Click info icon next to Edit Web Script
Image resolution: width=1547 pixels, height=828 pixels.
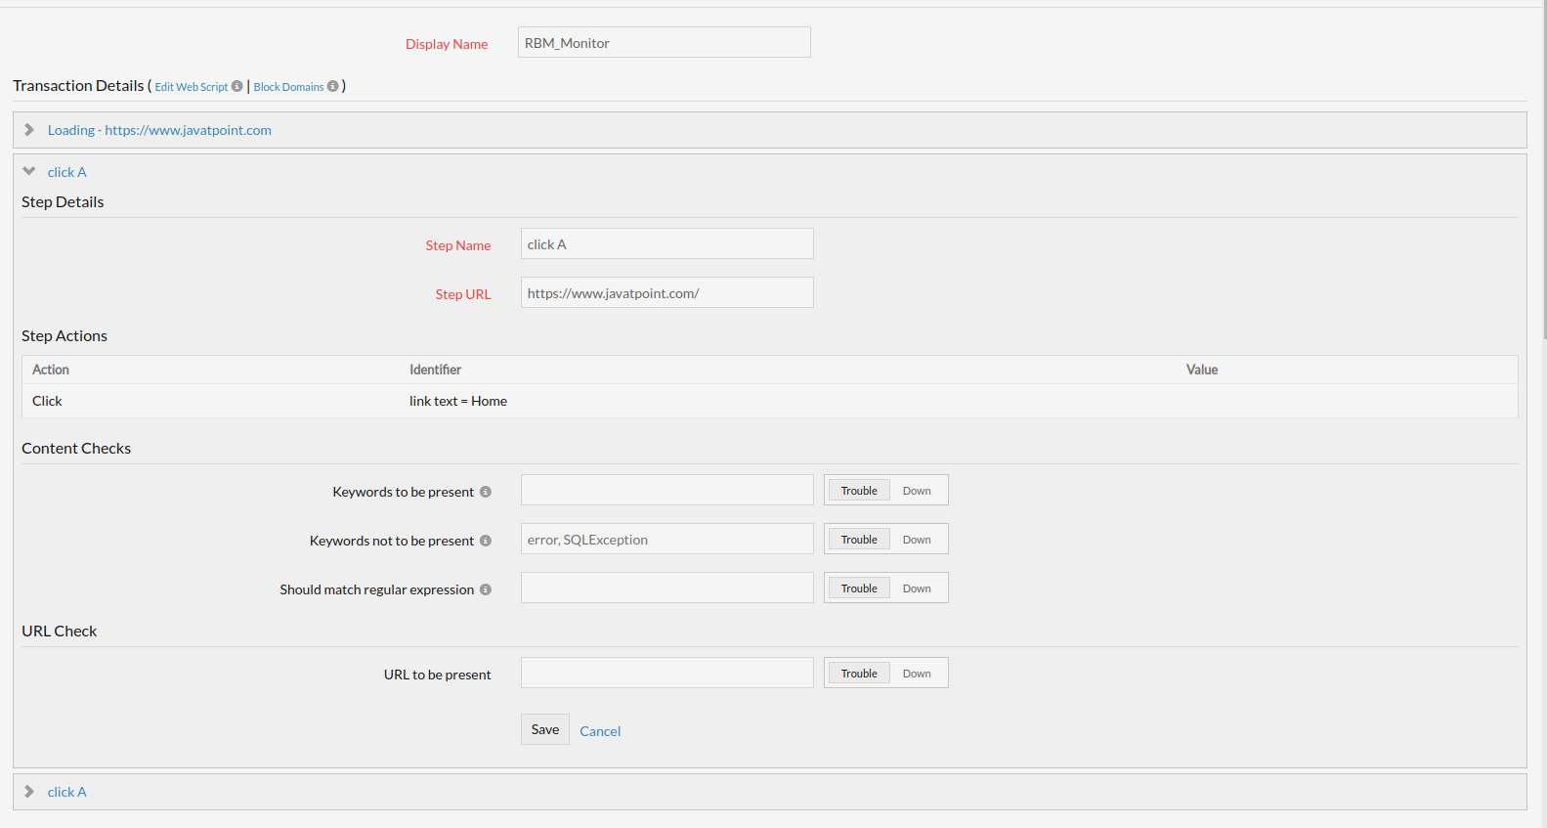[236, 86]
